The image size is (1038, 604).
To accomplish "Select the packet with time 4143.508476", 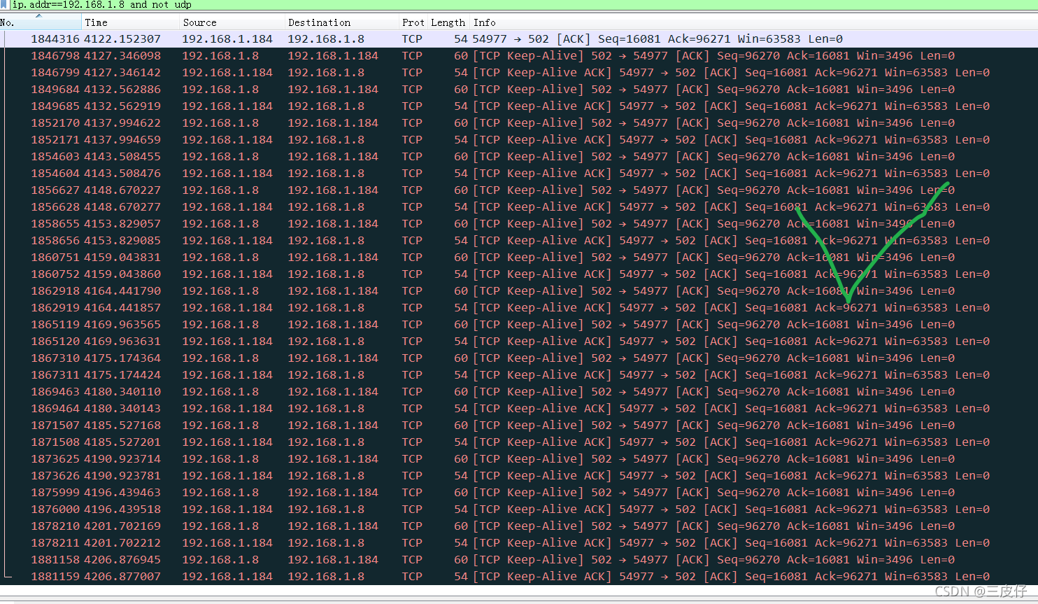I will 519,174.
